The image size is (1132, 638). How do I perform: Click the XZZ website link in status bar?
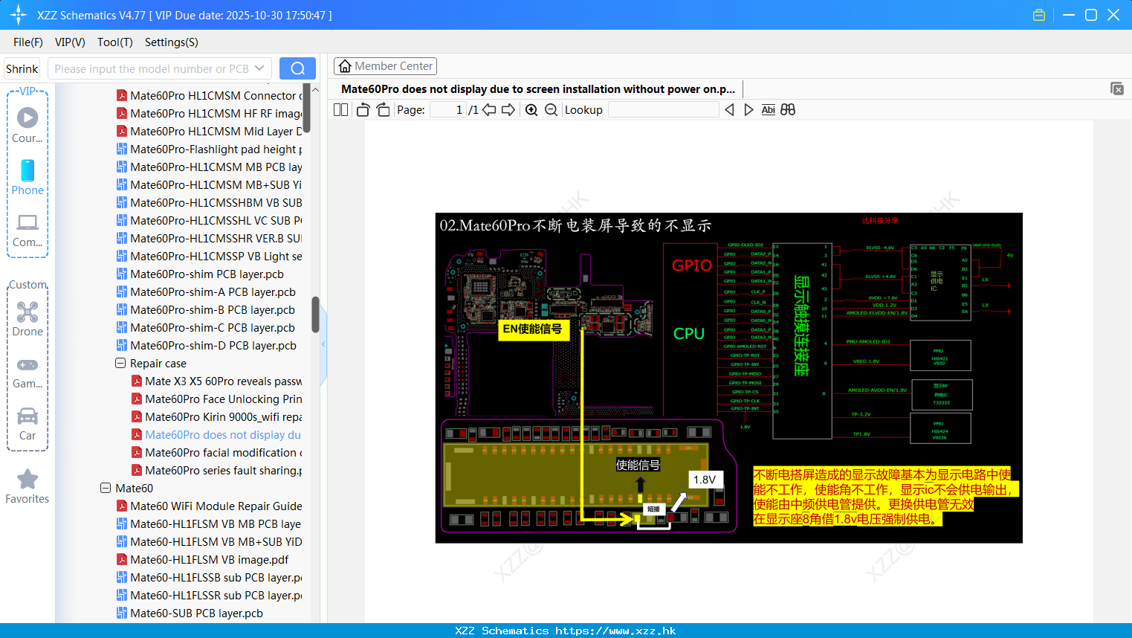pos(615,631)
